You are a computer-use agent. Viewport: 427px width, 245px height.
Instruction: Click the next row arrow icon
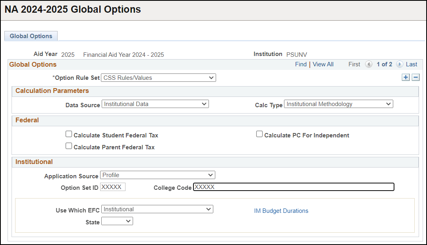click(x=400, y=64)
